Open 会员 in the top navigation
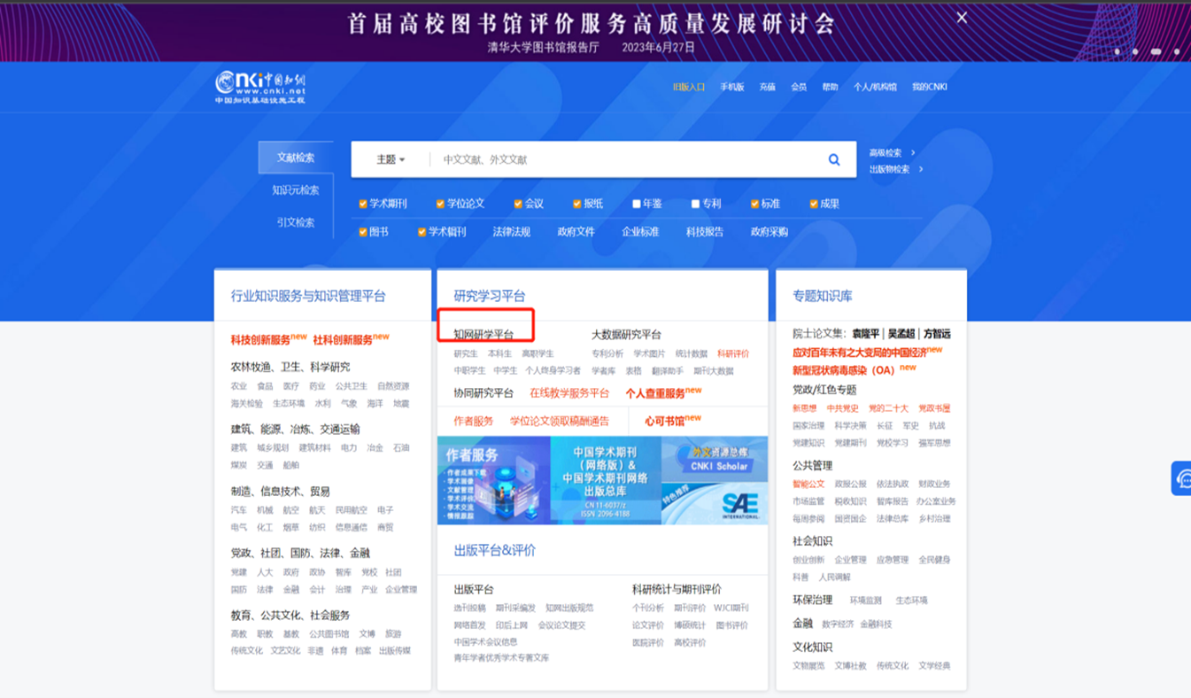Image resolution: width=1191 pixels, height=698 pixels. [799, 87]
